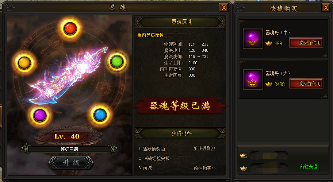Image resolution: width=333 pixels, height=182 pixels.
Task: Open the 前往领取>> link
Action: click(204, 148)
